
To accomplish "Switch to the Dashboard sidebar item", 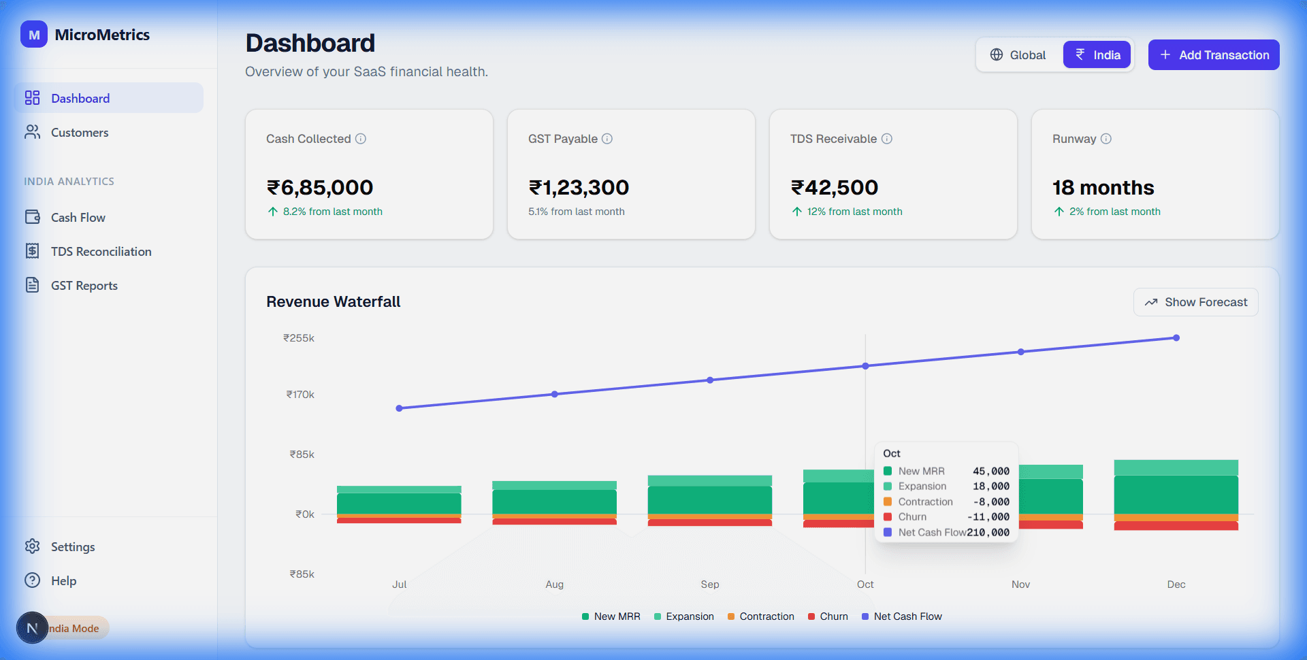I will point(80,97).
